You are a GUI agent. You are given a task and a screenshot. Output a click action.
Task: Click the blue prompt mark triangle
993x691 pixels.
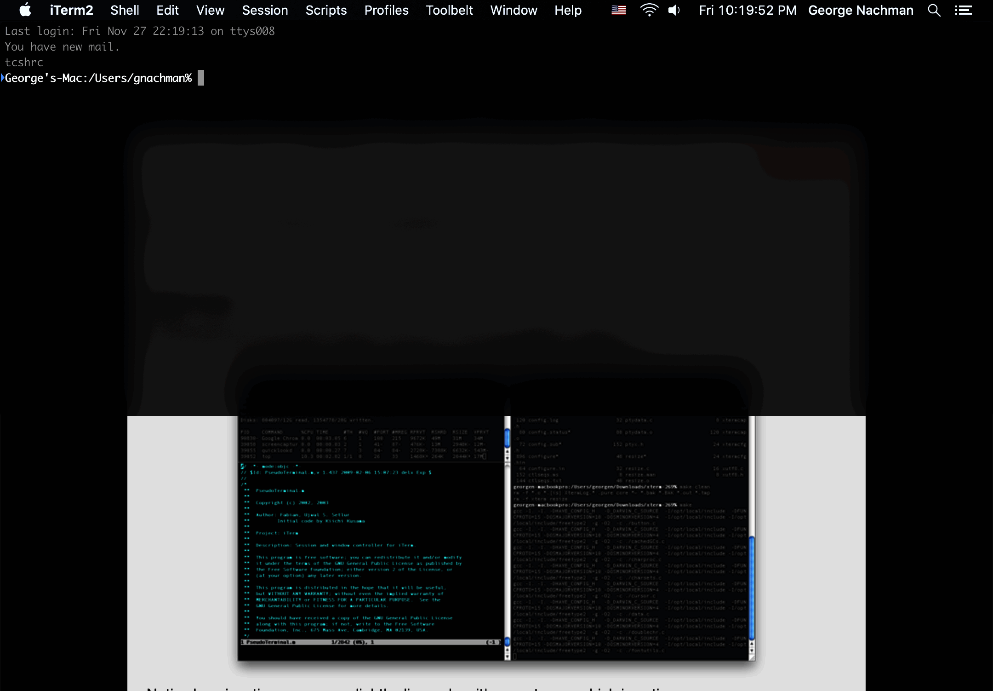2,78
